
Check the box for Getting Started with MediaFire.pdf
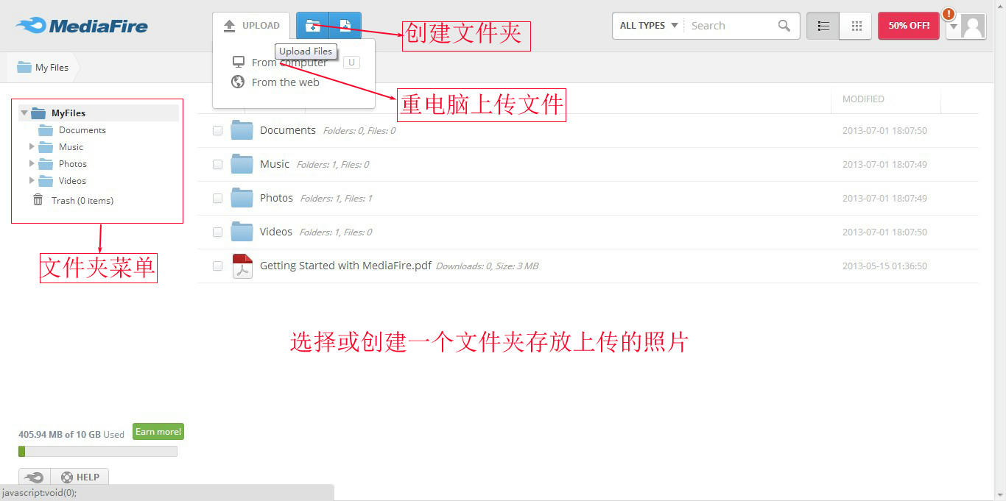[x=217, y=266]
